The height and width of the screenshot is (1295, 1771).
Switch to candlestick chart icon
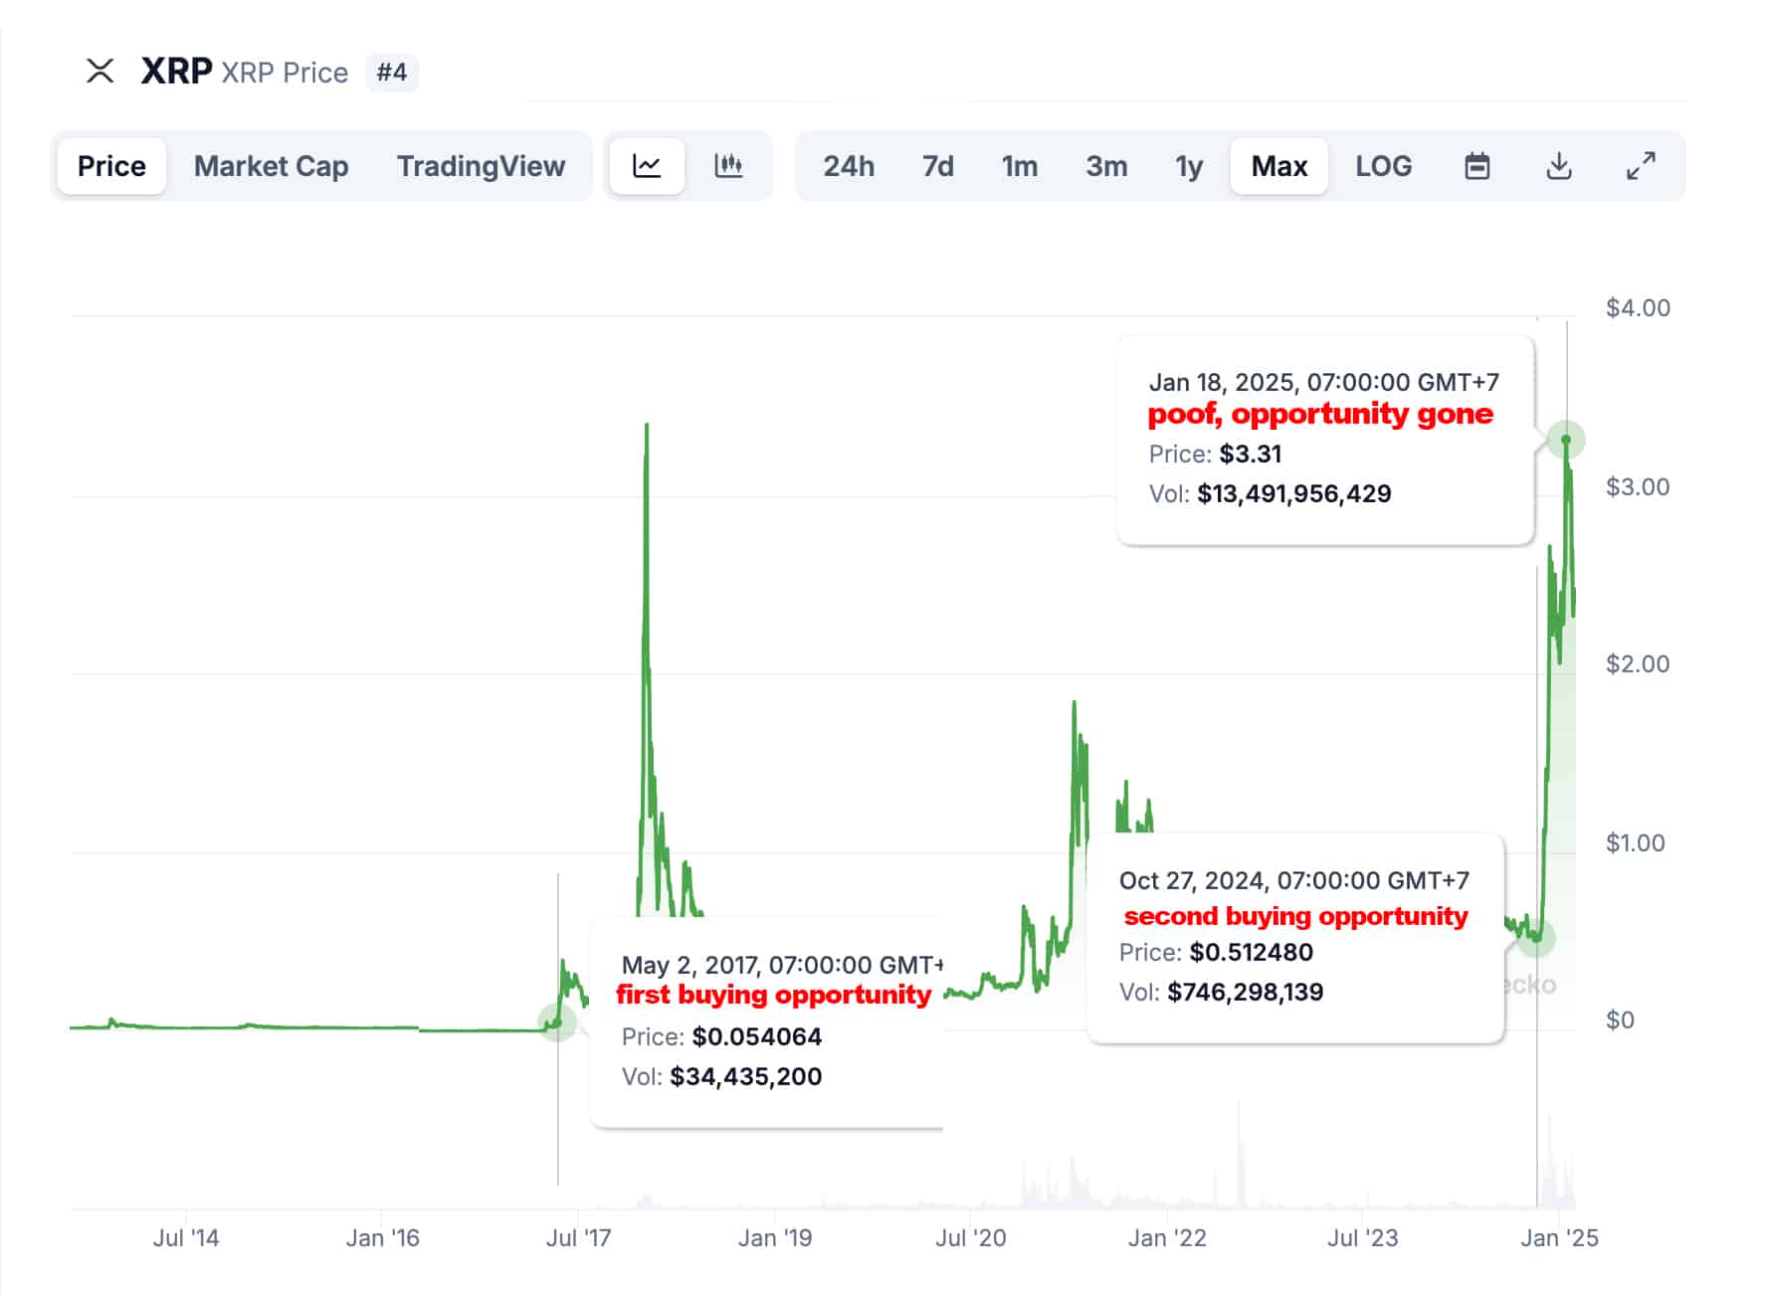pos(728,166)
